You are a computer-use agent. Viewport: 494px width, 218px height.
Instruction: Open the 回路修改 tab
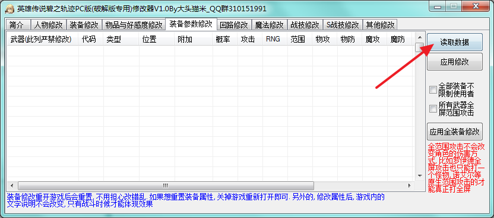234,25
